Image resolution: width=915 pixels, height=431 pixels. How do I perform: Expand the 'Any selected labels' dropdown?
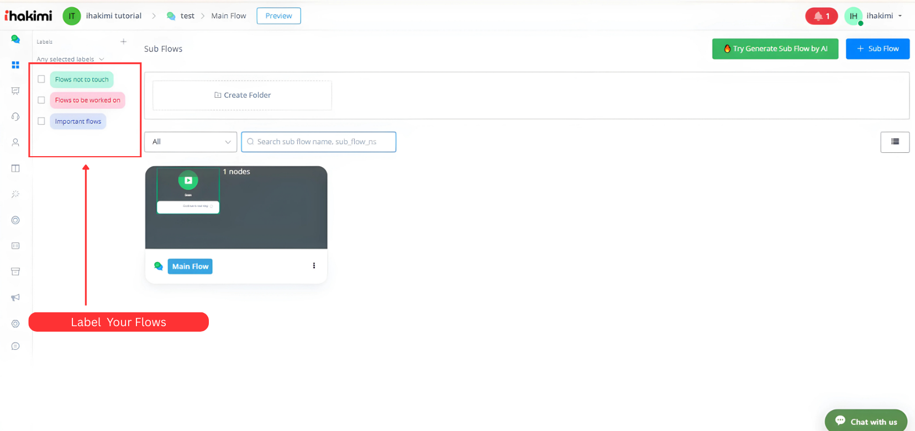[x=70, y=59]
